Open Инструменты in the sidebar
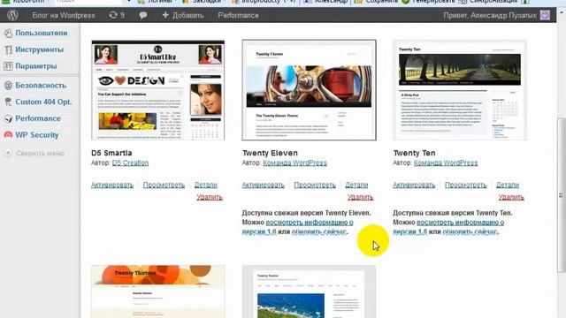 (39, 49)
